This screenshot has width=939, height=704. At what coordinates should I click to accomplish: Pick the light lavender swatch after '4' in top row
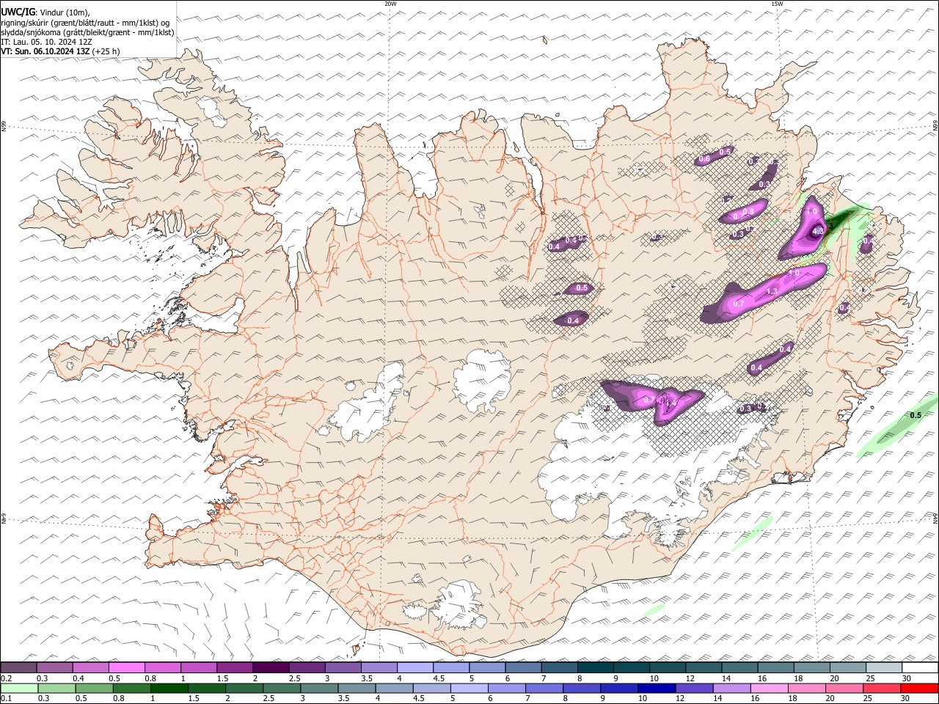click(415, 667)
